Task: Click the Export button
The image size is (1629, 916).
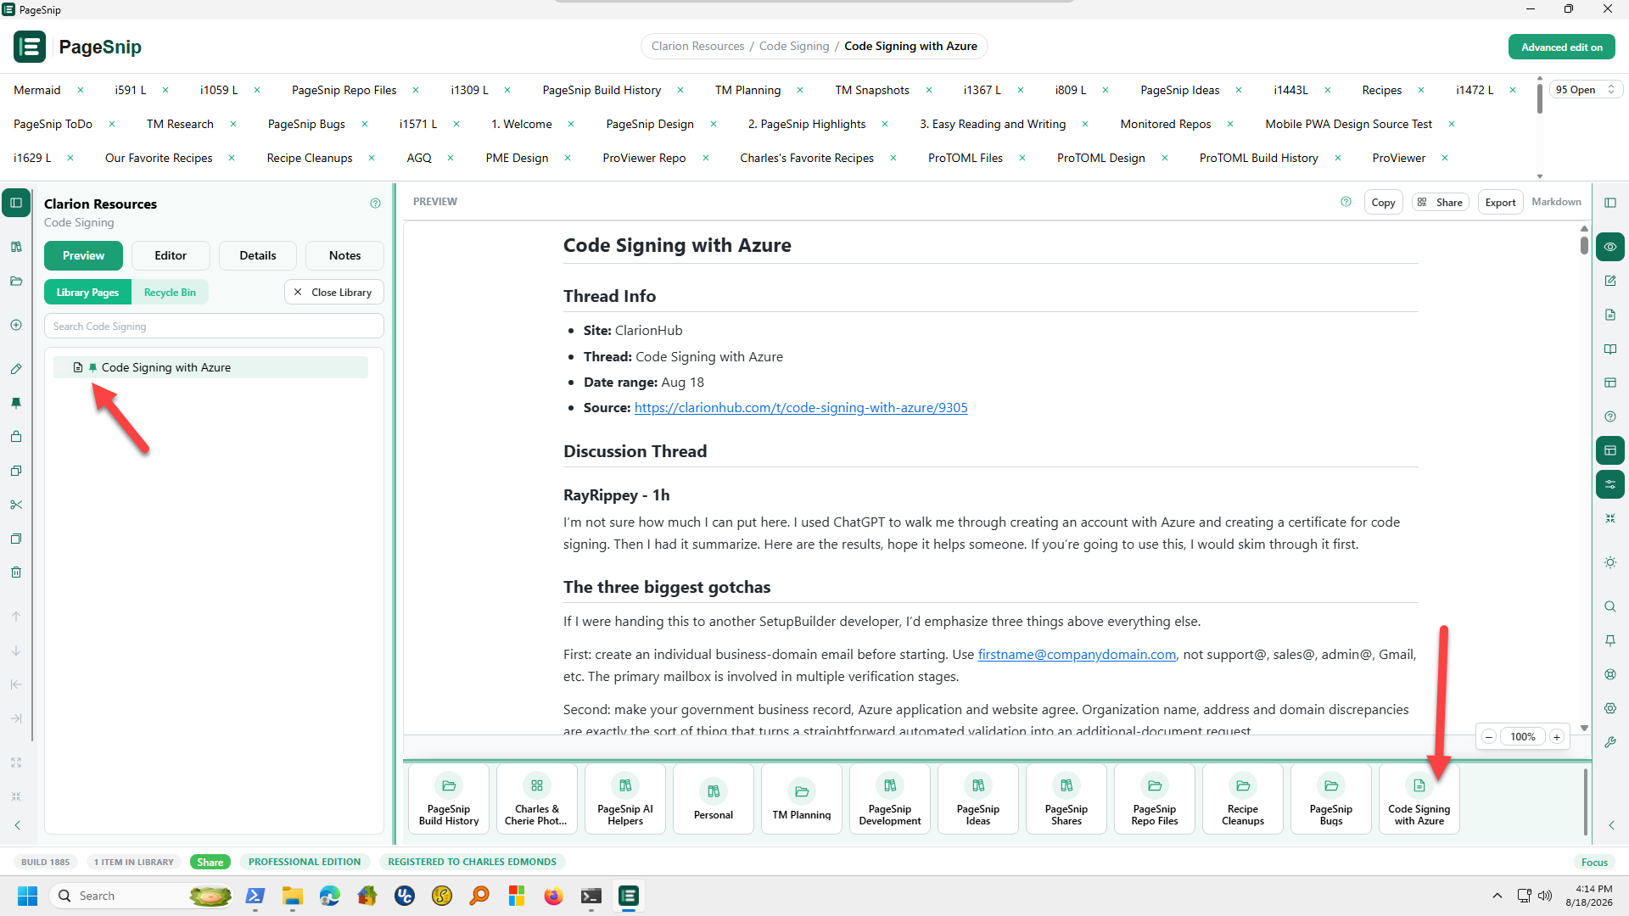Action: coord(1500,202)
